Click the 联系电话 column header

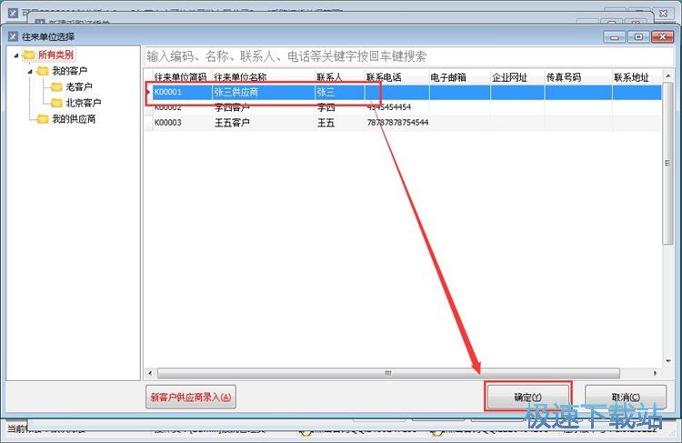click(396, 77)
